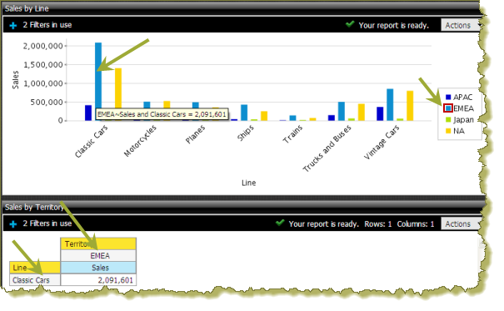
Task: Click the 2,091,601 sales value cell
Action: [98, 280]
